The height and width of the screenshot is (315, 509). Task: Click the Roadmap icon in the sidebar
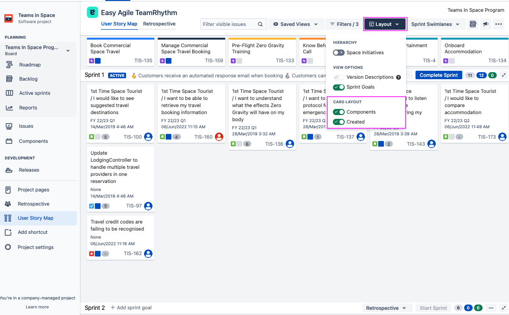coord(9,65)
